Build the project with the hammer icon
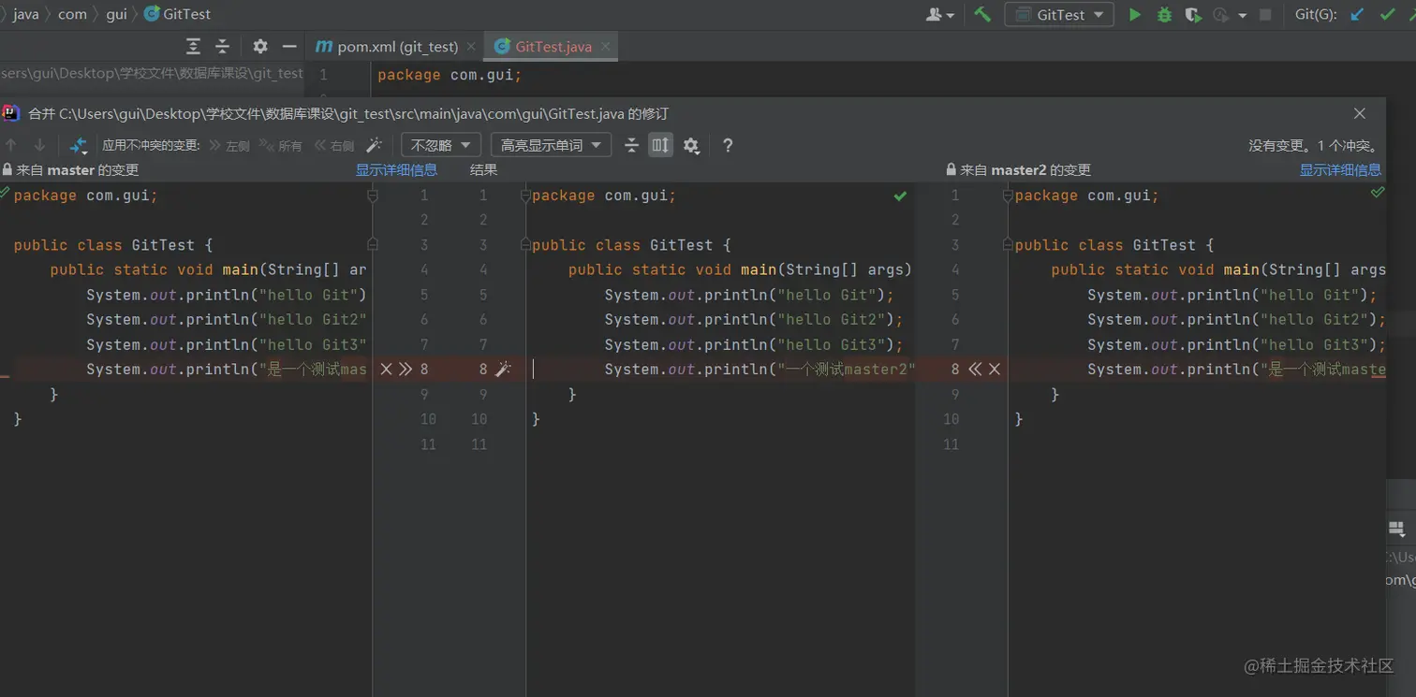 point(982,14)
